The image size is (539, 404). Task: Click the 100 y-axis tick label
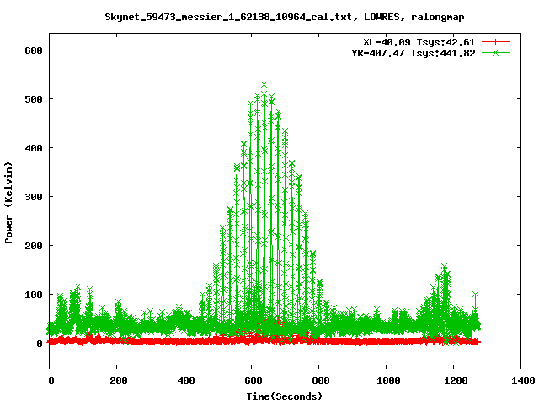34,295
